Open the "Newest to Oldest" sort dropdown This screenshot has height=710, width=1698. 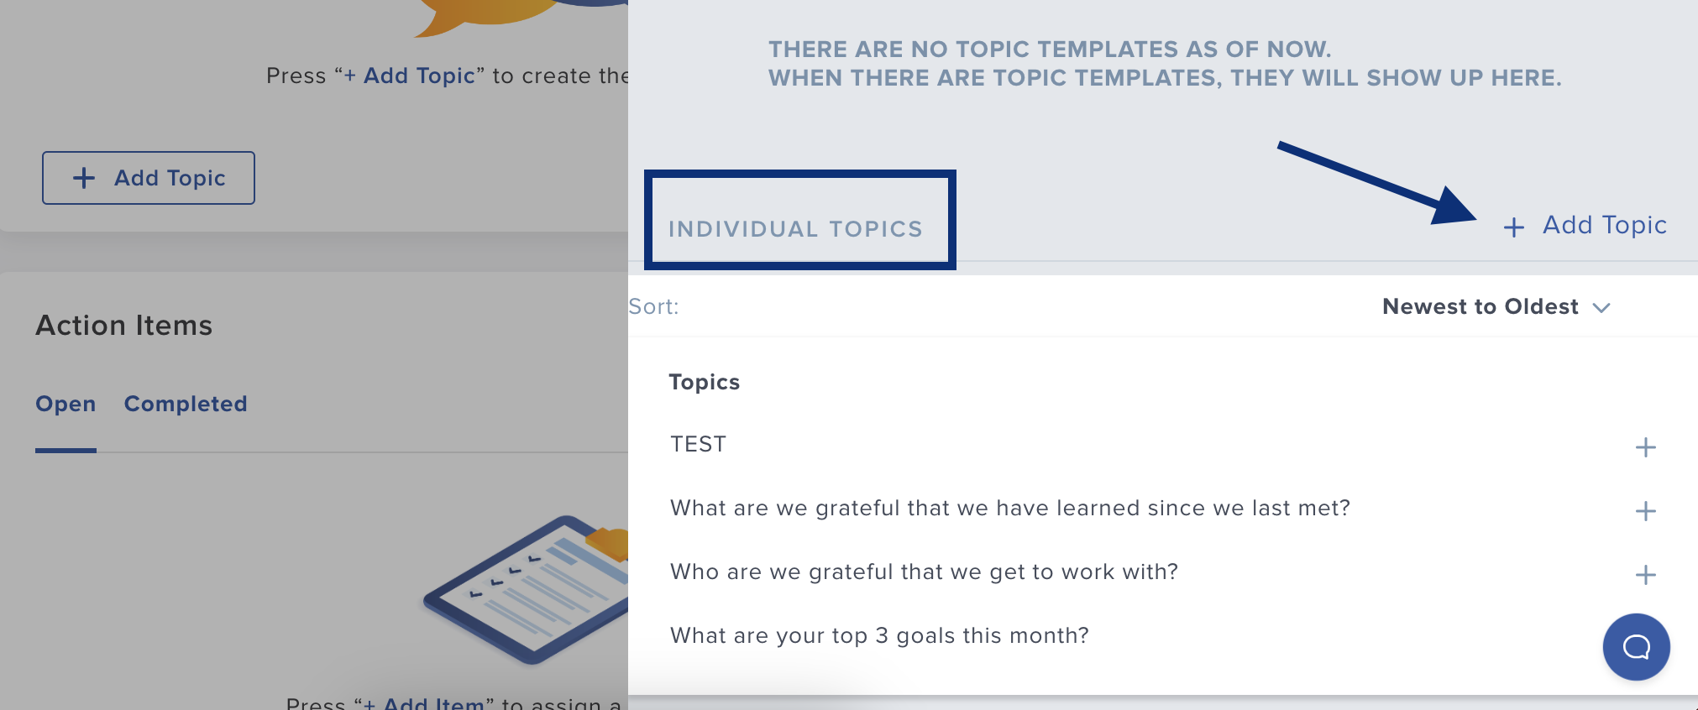tap(1480, 306)
